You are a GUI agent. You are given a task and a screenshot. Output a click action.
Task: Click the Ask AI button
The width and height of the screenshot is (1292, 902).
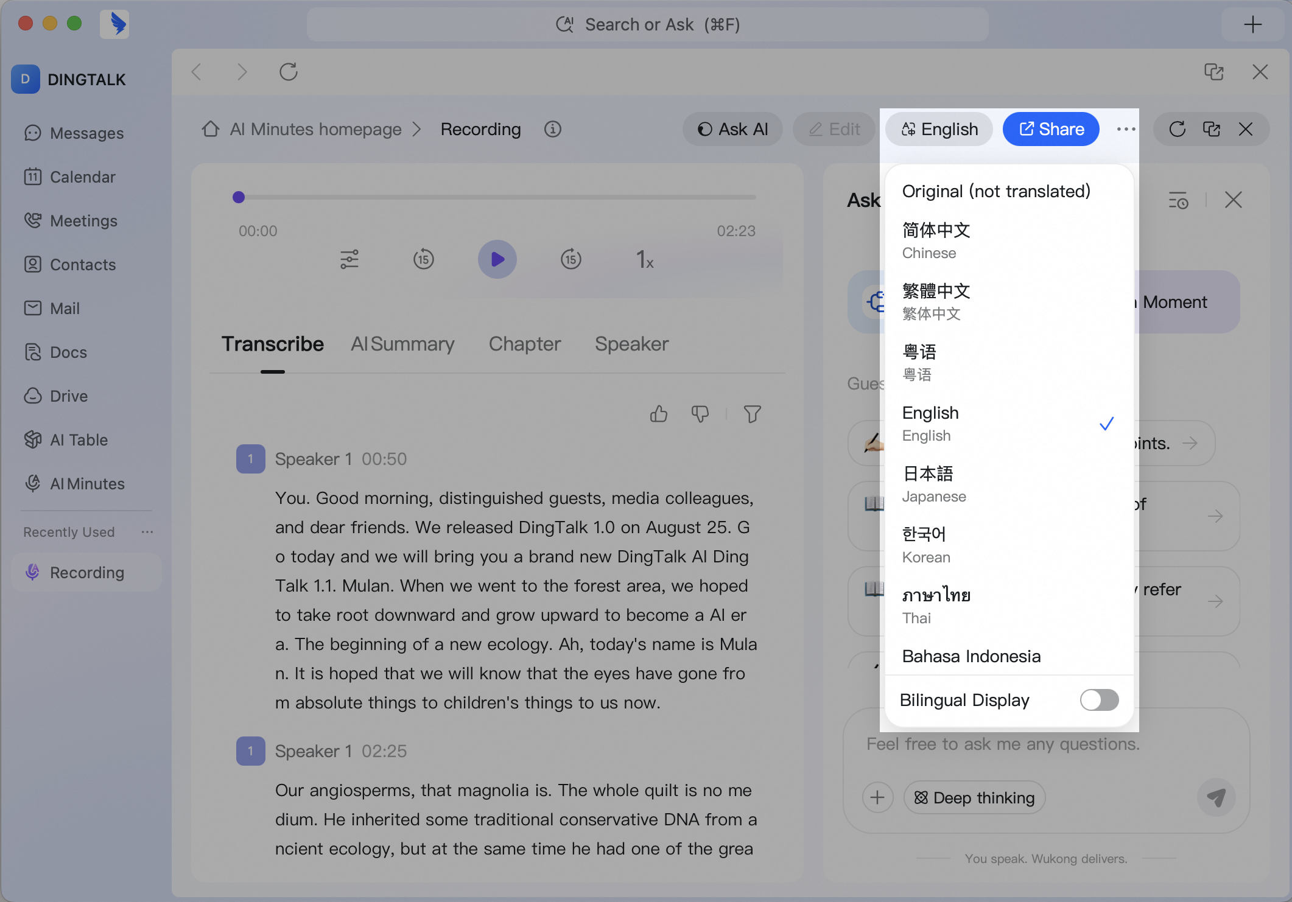click(x=732, y=129)
